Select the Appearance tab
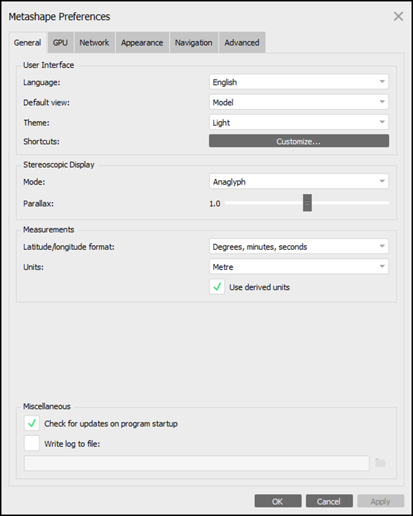 (142, 42)
